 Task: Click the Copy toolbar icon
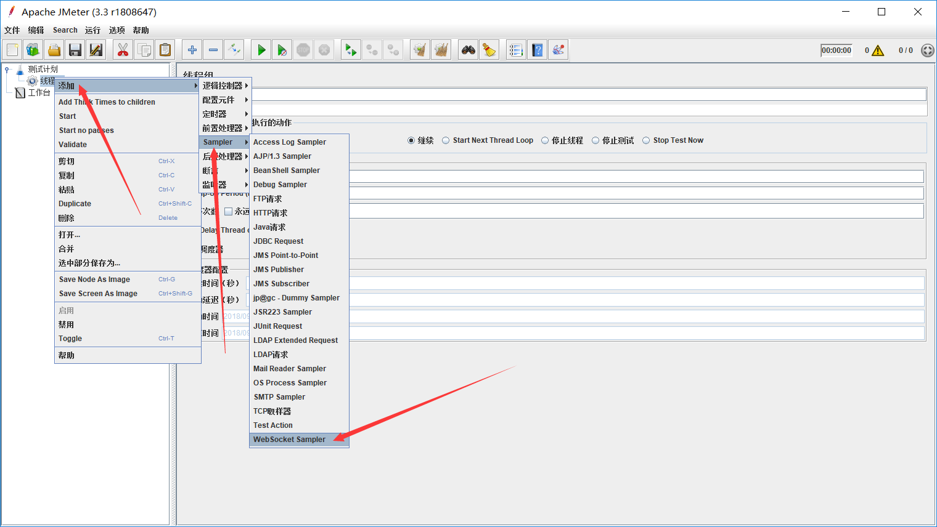[144, 50]
